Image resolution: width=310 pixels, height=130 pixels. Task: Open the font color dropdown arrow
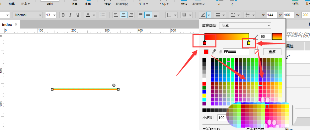[x=94, y=15]
